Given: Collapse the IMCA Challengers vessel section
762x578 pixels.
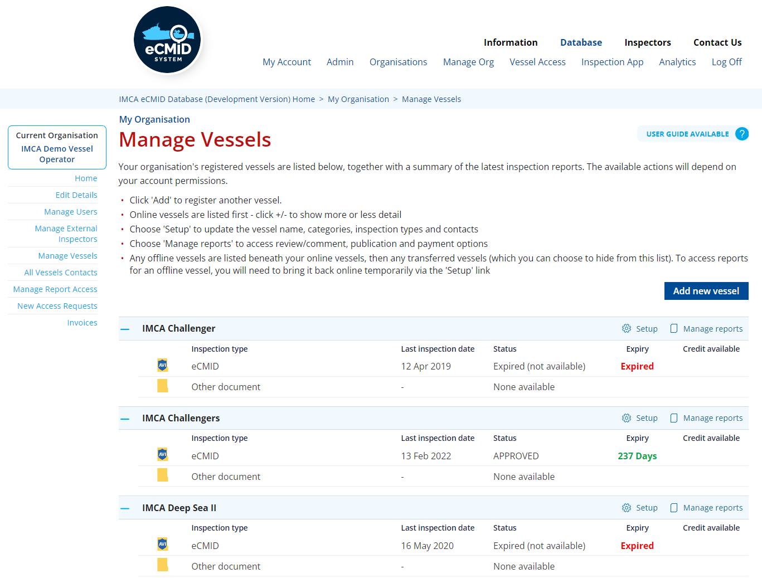Looking at the screenshot, I should (x=125, y=419).
